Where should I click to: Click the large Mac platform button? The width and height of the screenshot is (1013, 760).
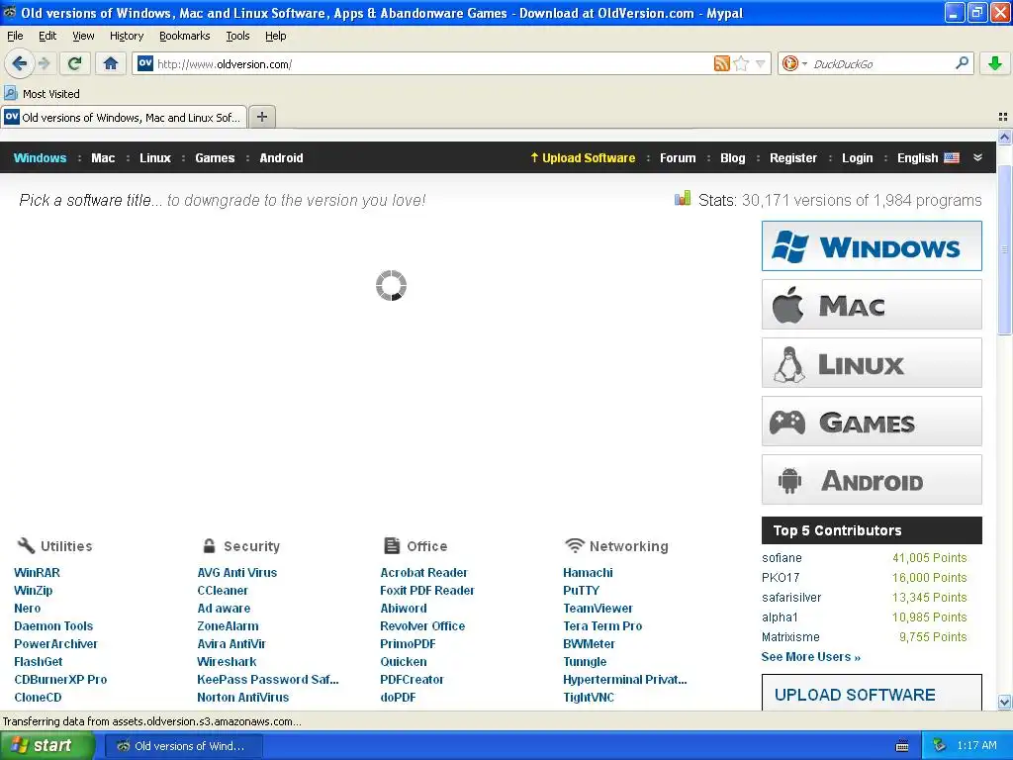click(x=872, y=305)
